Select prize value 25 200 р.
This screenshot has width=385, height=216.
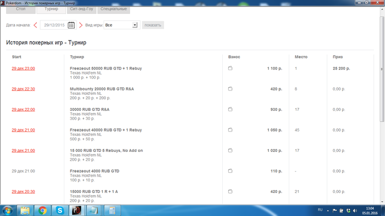(x=342, y=69)
